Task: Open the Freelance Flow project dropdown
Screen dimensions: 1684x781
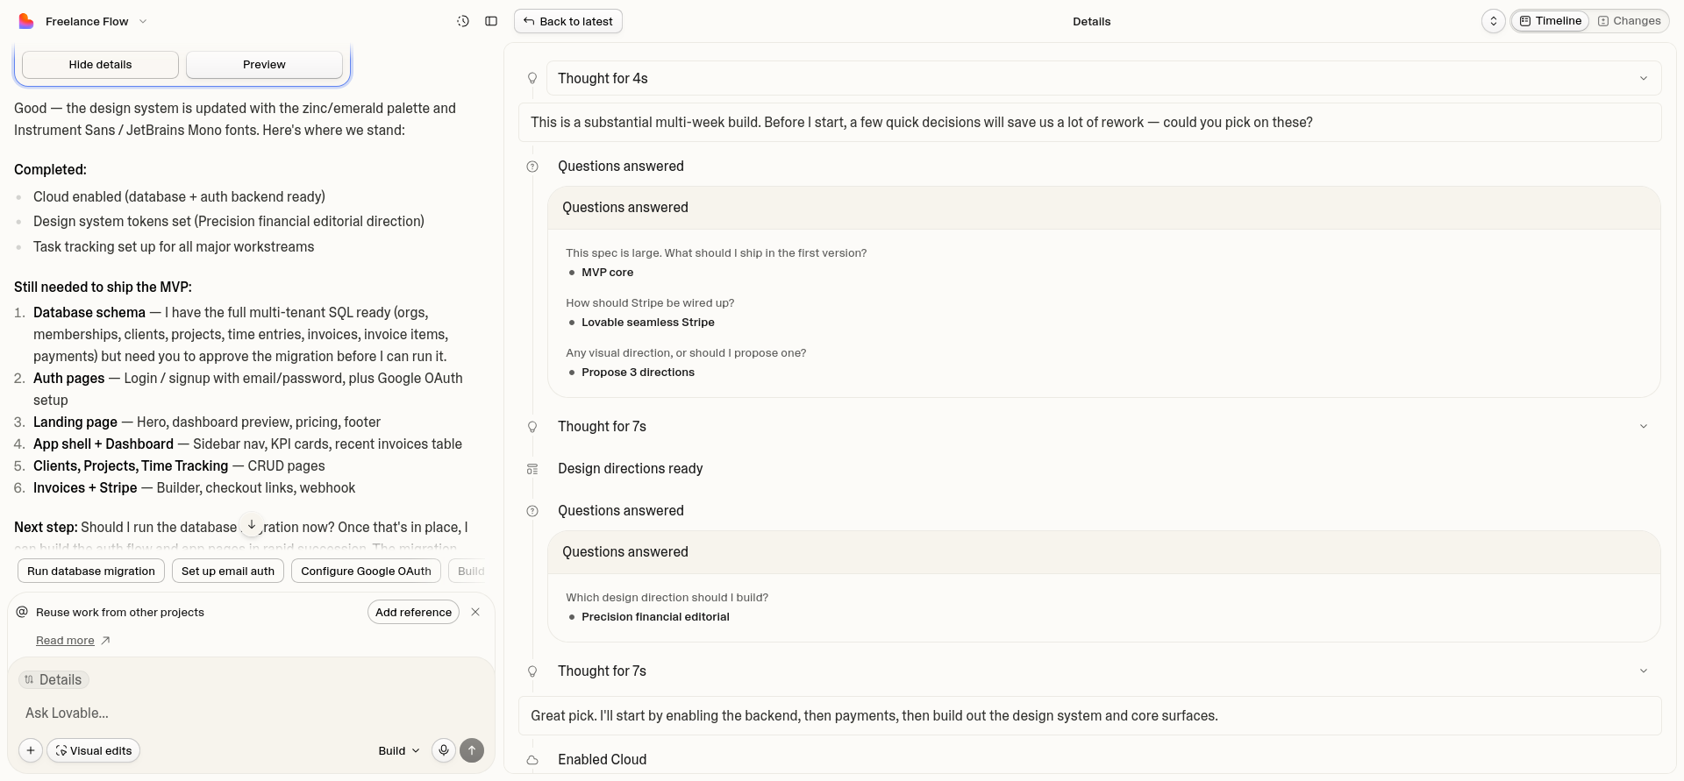Action: (96, 21)
